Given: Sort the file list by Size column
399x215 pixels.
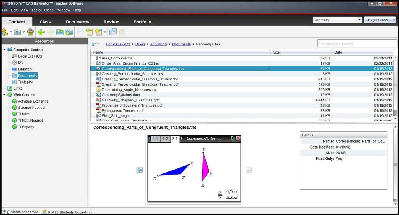Looking at the screenshot, I should click(x=301, y=52).
